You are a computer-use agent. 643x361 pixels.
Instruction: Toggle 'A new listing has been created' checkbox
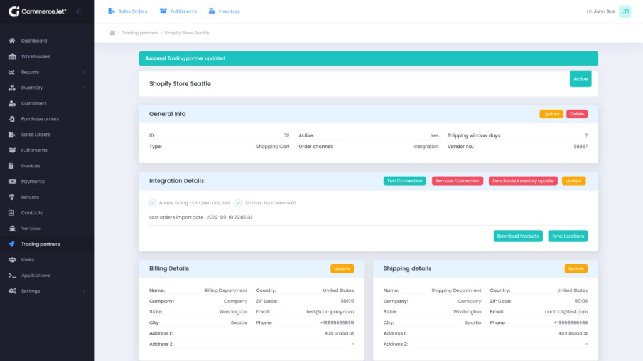(x=153, y=202)
